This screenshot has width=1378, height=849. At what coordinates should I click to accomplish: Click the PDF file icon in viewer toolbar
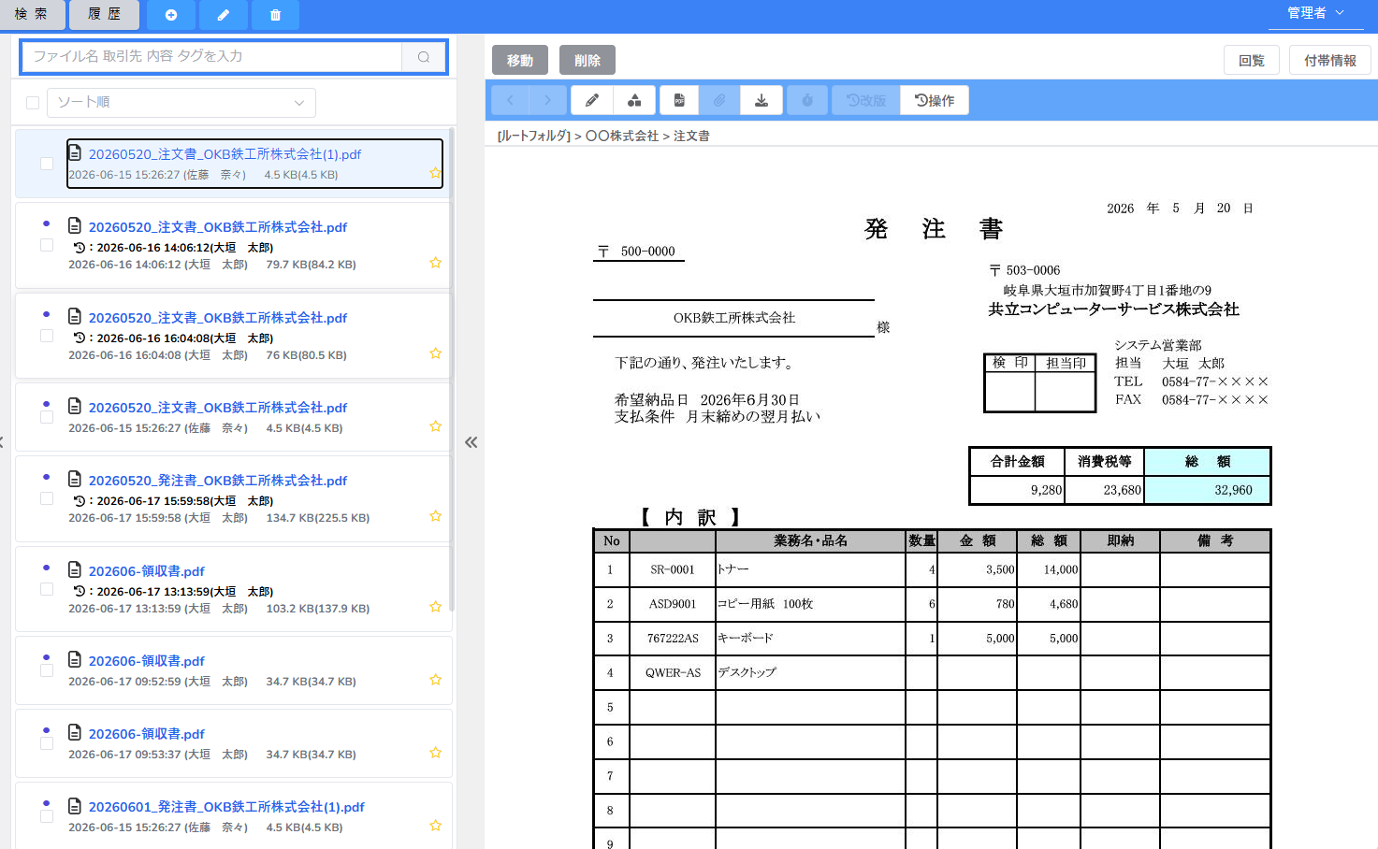coord(679,100)
